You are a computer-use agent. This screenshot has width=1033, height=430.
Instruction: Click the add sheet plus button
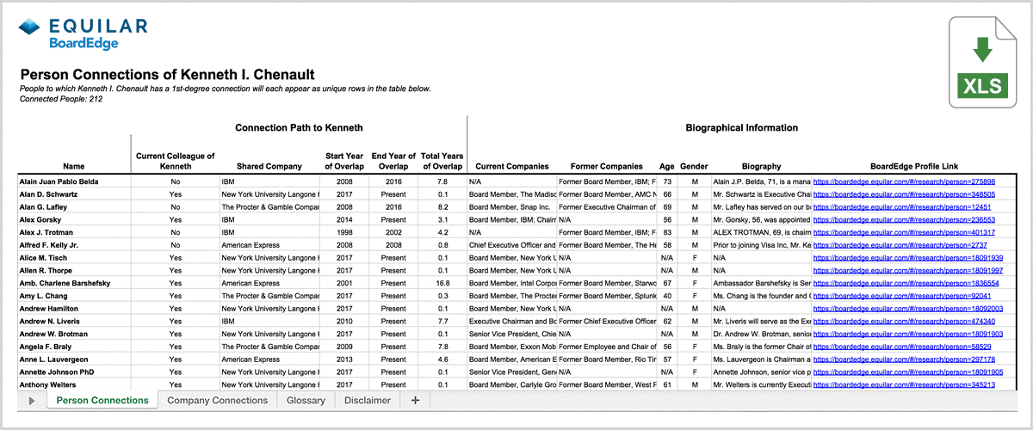tap(415, 400)
